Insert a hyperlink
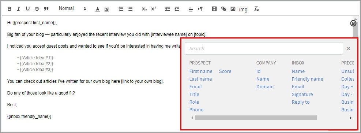The height and width of the screenshot is (133, 361). [223, 9]
